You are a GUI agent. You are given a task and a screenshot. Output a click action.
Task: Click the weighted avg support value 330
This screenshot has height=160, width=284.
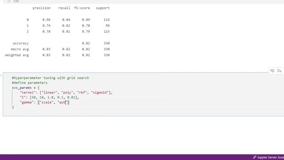coord(106,55)
